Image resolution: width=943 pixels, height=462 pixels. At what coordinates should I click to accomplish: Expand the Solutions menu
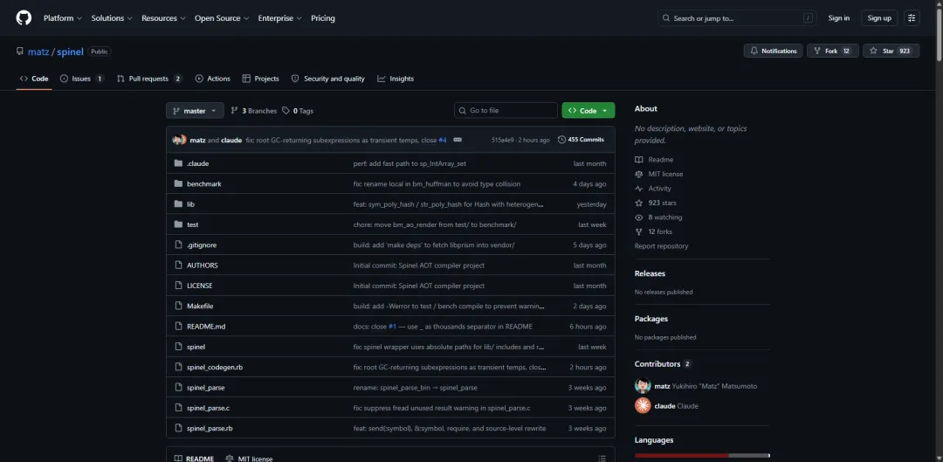click(x=112, y=18)
